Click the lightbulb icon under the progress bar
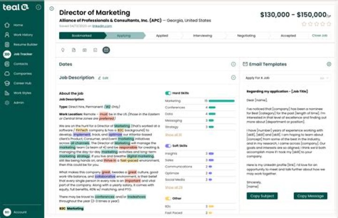Image resolution: width=338 pixels, height=218 pixels. [63, 50]
